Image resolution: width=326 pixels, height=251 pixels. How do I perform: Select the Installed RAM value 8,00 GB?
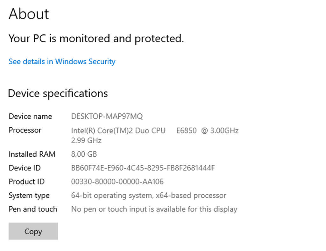[x=84, y=154]
